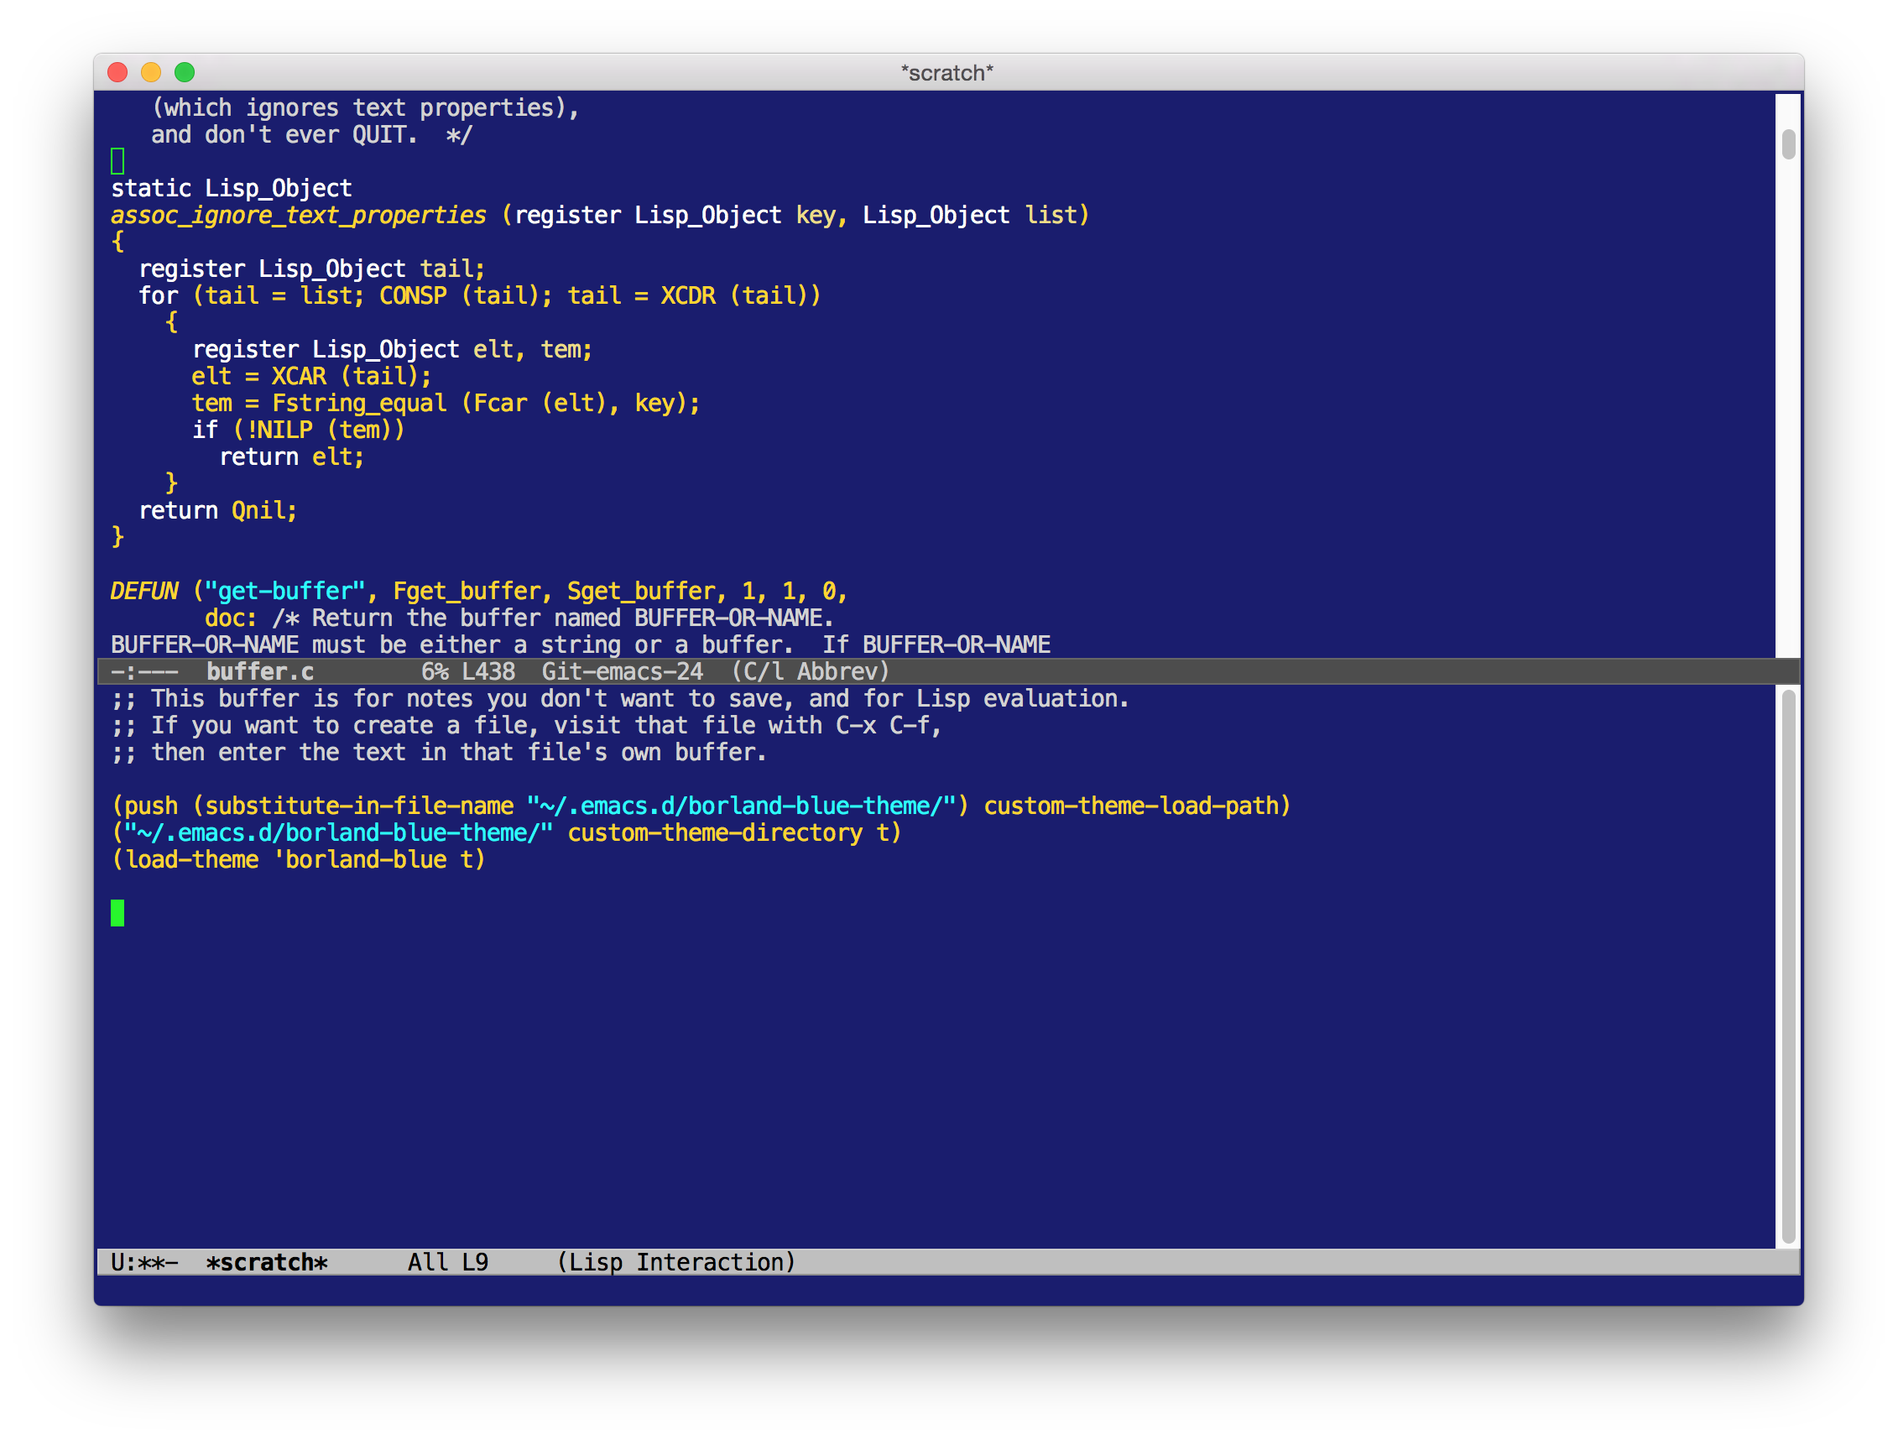
Task: Click the (Lisp Interaction) mode indicator
Action: coord(676,1262)
